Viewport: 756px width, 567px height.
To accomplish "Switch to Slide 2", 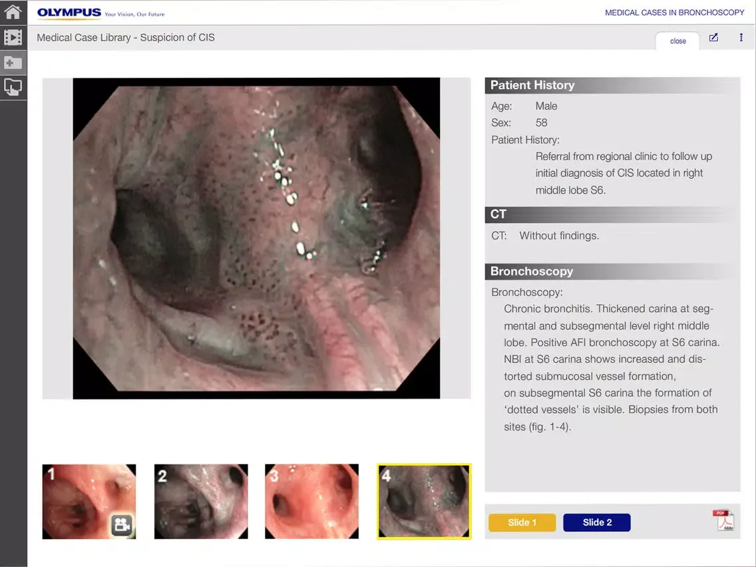I will (597, 522).
